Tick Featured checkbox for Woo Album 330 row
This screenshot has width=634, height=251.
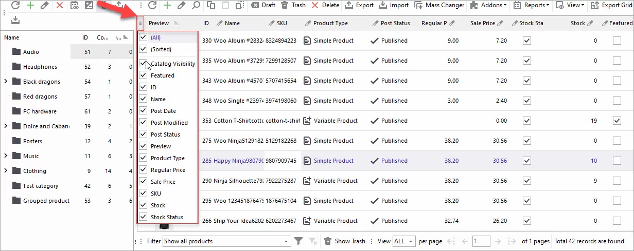[x=617, y=41]
